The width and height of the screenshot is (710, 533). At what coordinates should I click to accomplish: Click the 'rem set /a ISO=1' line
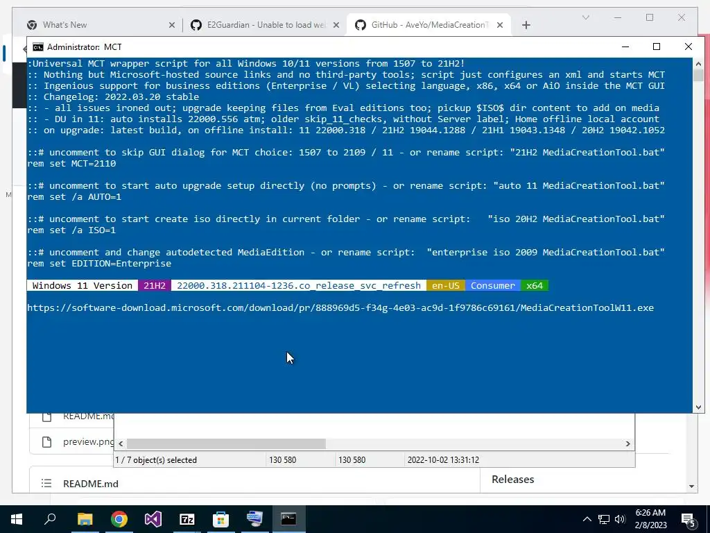(x=71, y=230)
